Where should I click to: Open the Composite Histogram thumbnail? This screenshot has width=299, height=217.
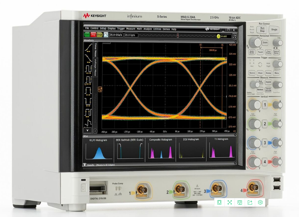click(x=160, y=150)
